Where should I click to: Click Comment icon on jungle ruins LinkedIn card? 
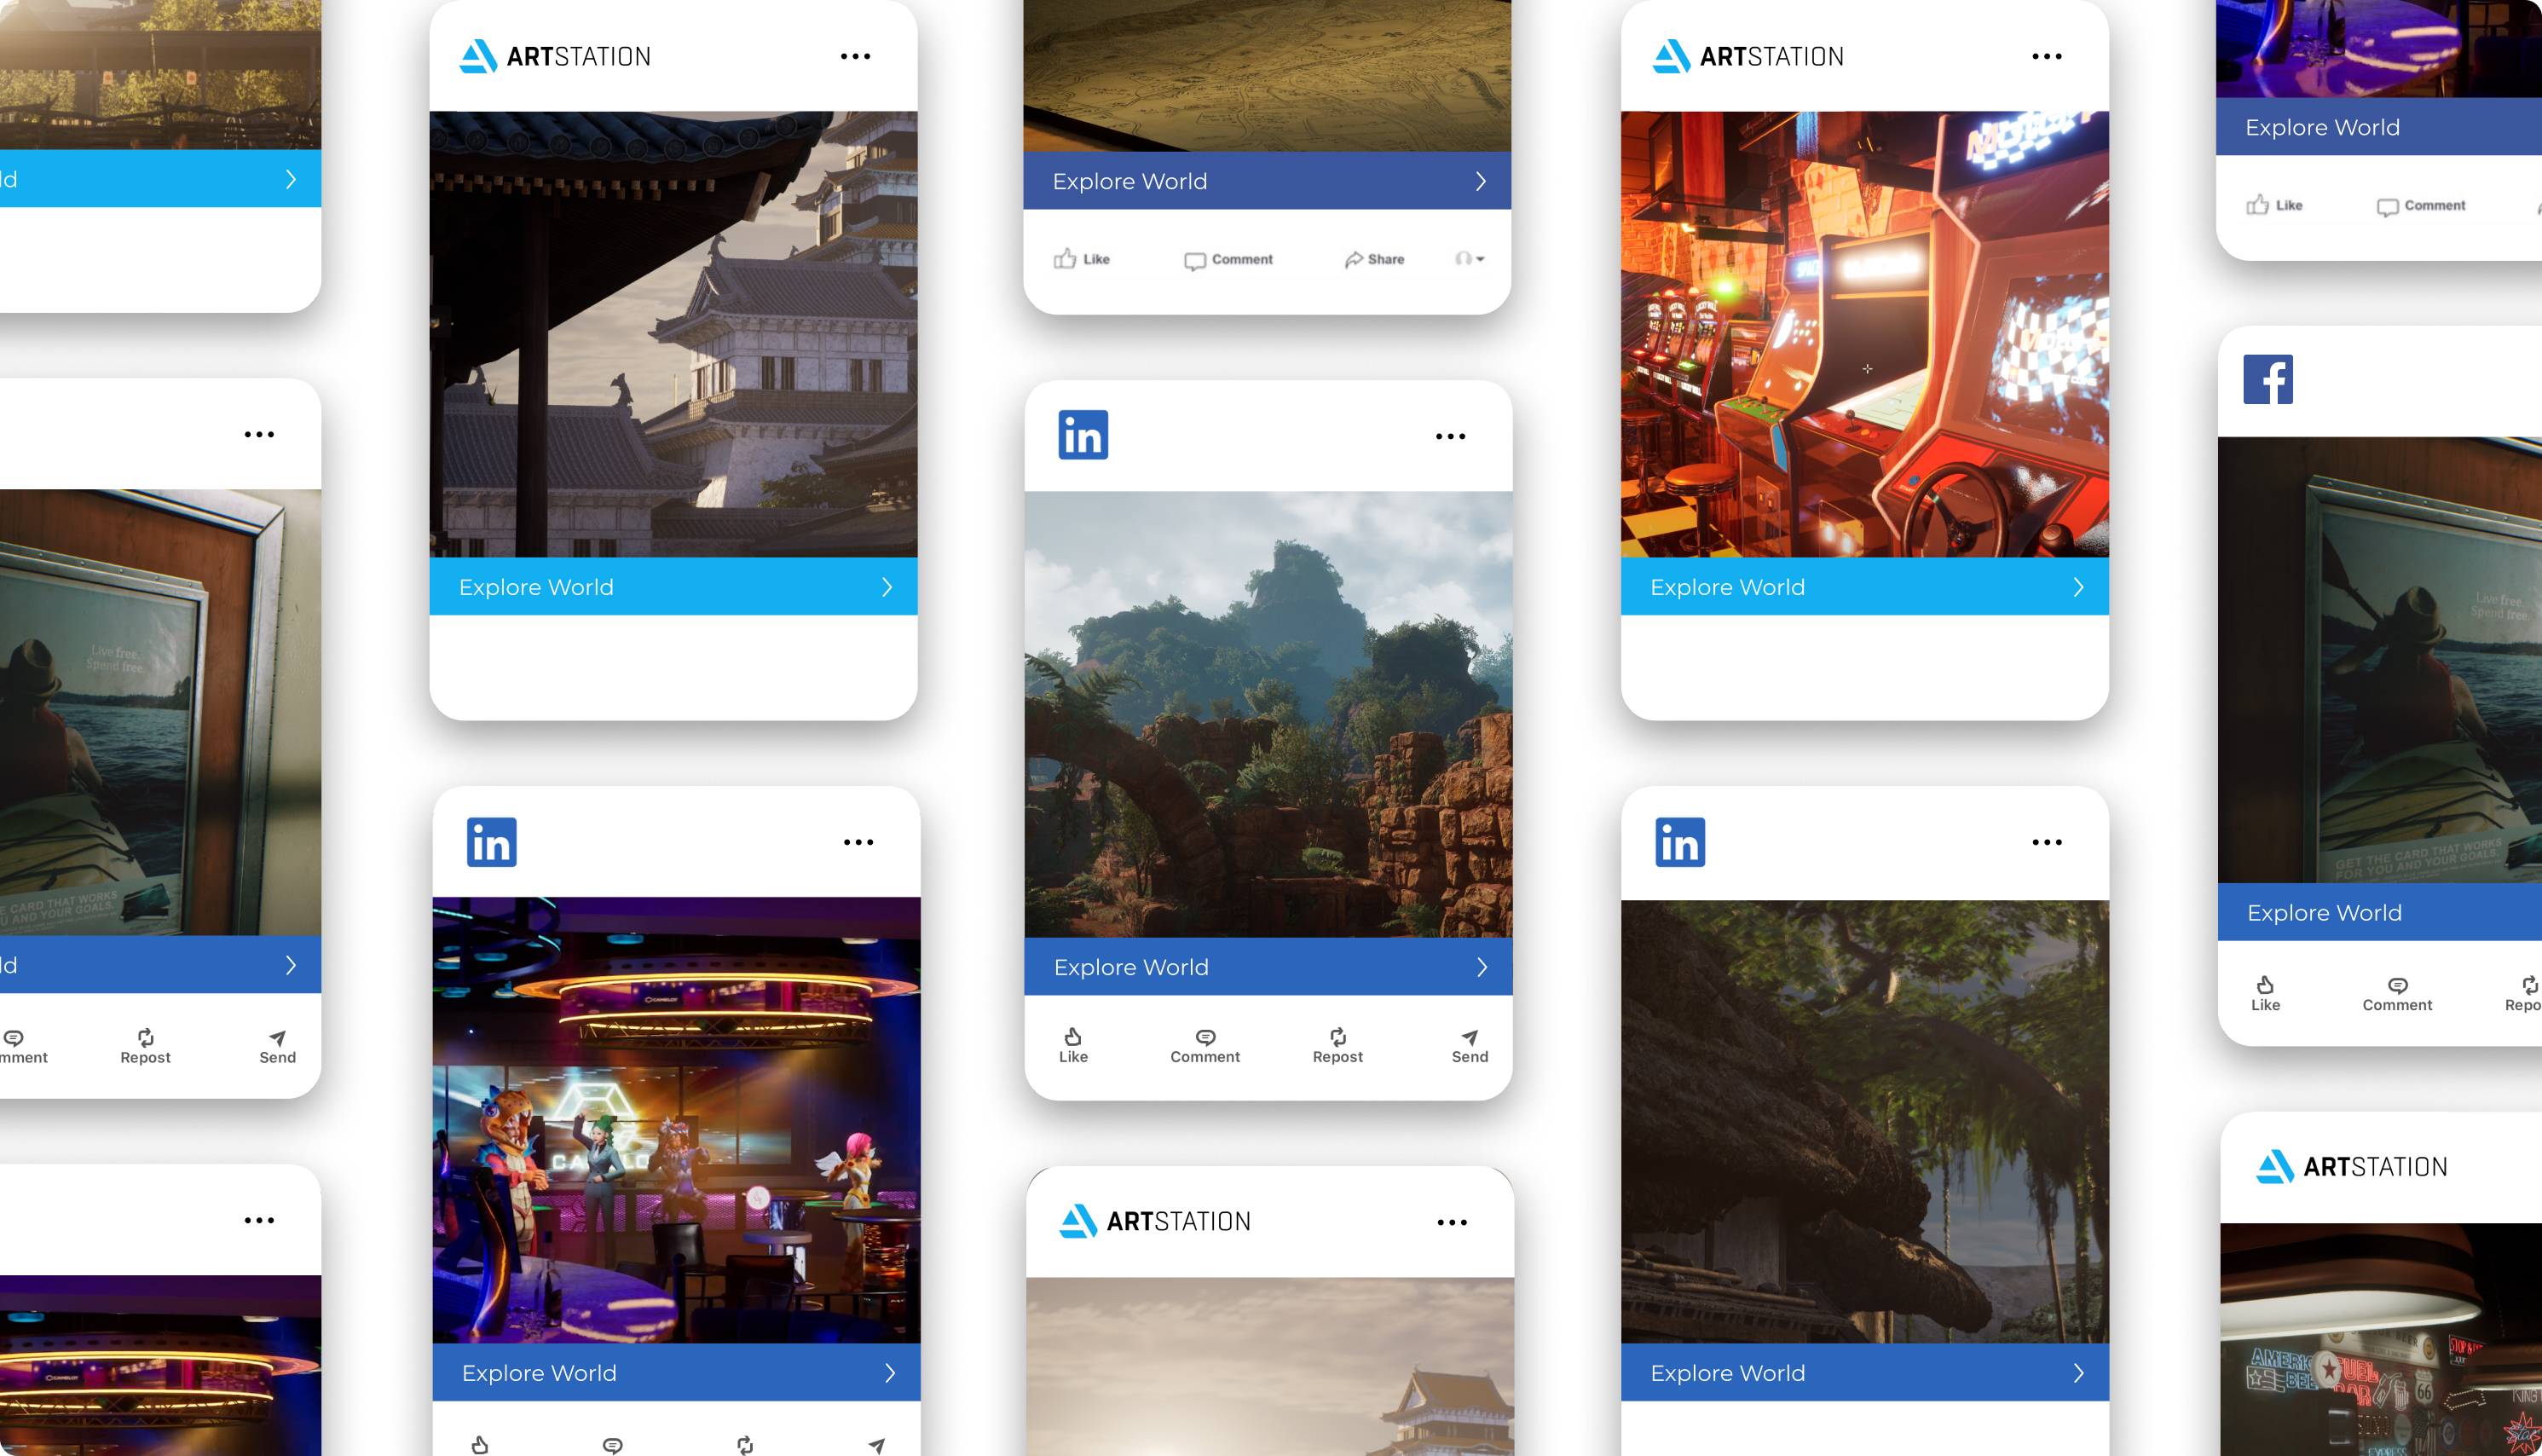[x=1205, y=1037]
